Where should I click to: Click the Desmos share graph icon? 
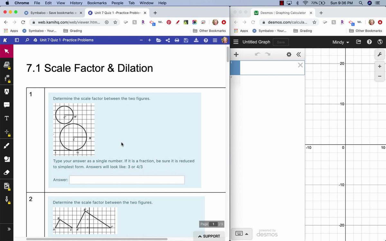359,42
